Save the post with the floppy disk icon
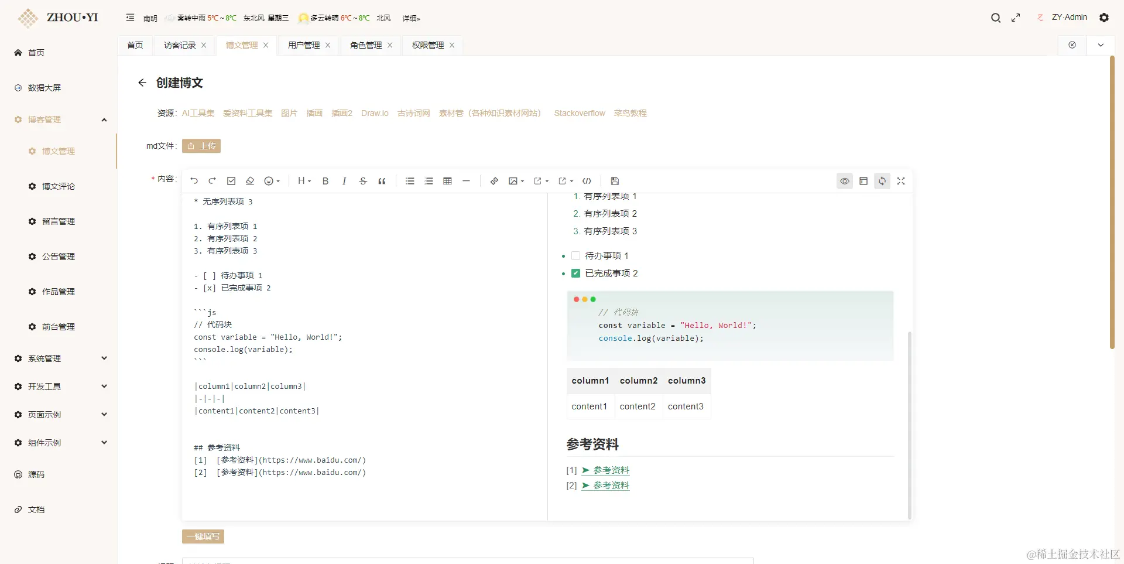This screenshot has height=564, width=1124. [x=615, y=181]
